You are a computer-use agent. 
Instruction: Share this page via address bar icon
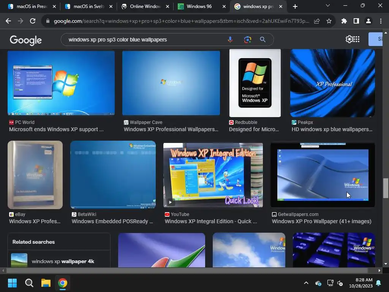[x=317, y=21]
